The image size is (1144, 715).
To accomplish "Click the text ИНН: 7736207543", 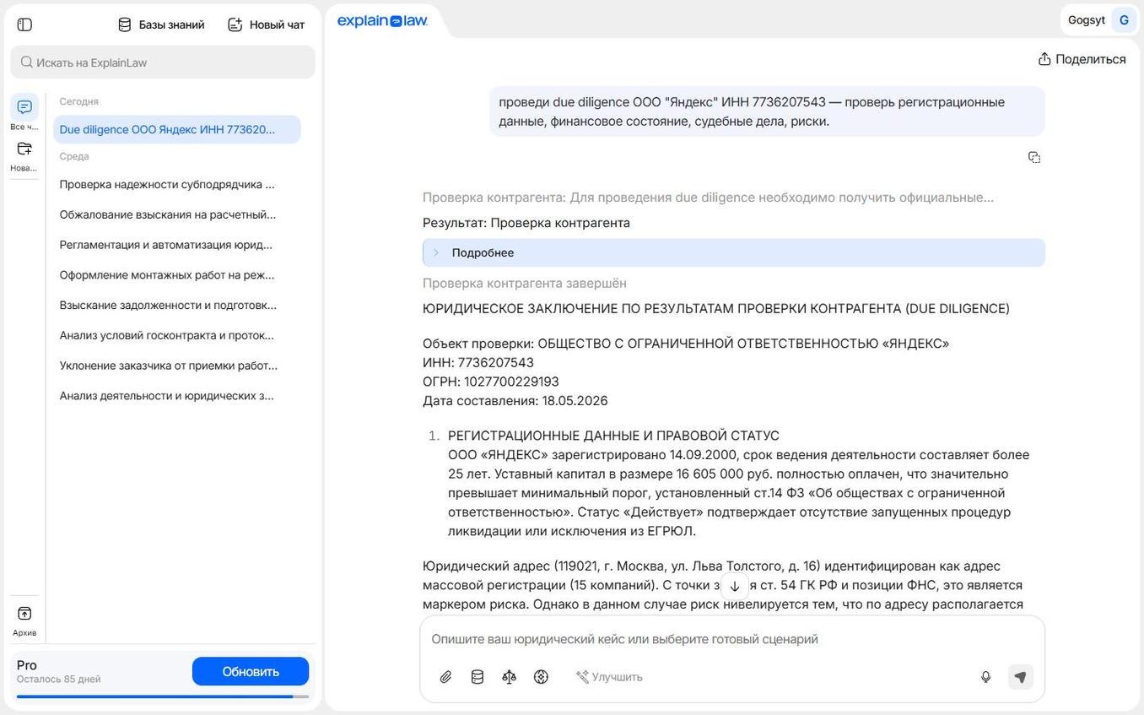I will pyautogui.click(x=478, y=363).
